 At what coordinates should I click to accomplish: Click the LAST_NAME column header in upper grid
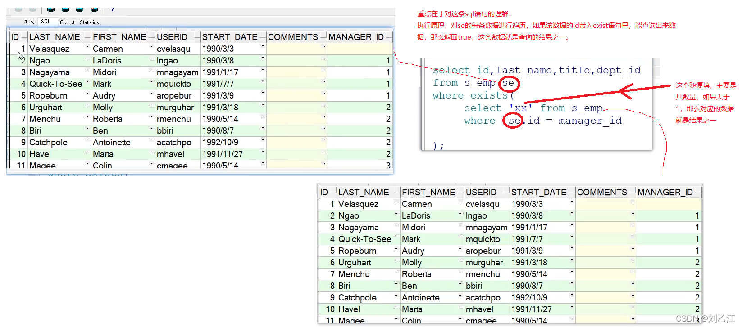coord(59,37)
